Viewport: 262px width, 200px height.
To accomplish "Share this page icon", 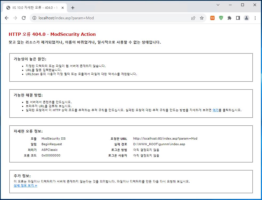I will click(193, 18).
